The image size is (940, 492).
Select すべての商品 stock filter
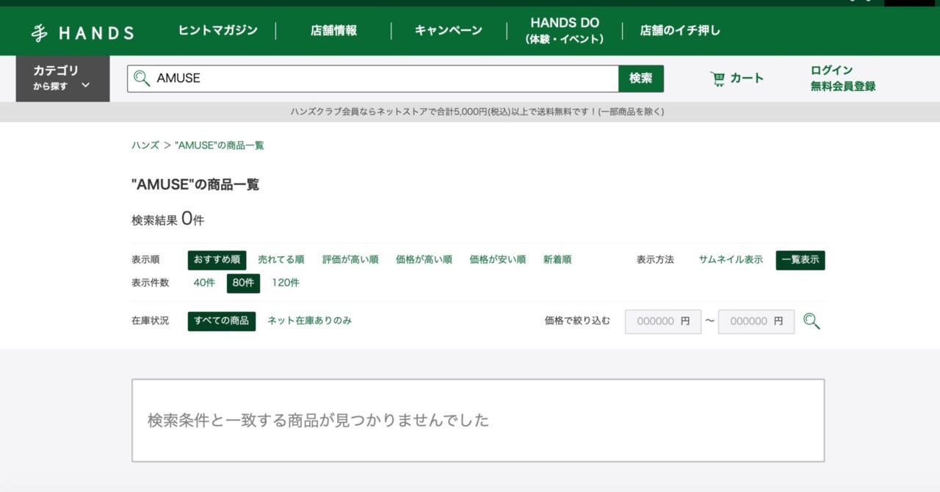pos(222,321)
